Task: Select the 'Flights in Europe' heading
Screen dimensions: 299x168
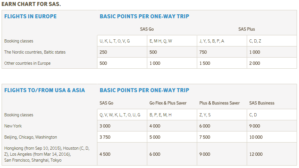Action: point(30,16)
